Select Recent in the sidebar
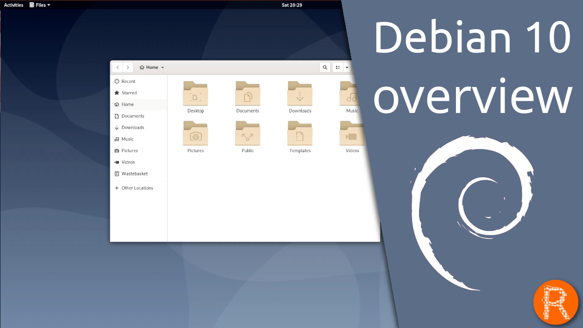Screen dimensions: 583x328 tap(138, 81)
